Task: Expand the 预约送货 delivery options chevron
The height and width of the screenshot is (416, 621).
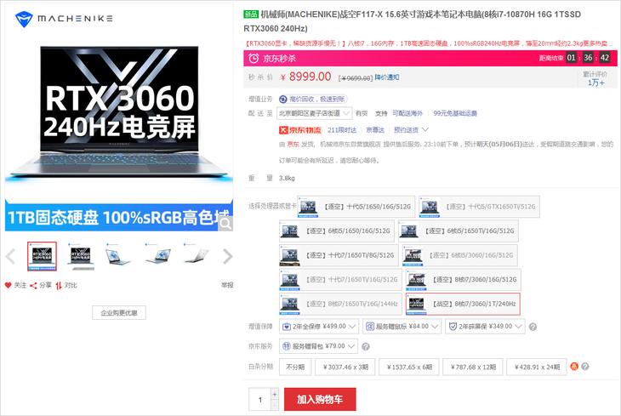Action: 425,130
